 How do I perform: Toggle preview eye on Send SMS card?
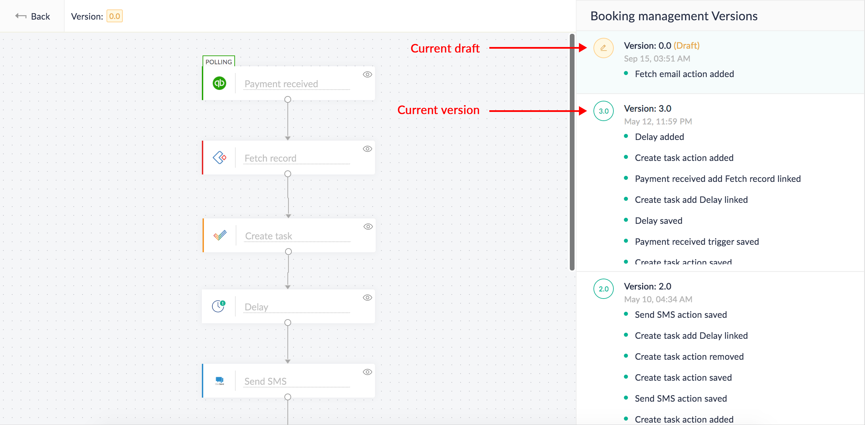tap(367, 372)
